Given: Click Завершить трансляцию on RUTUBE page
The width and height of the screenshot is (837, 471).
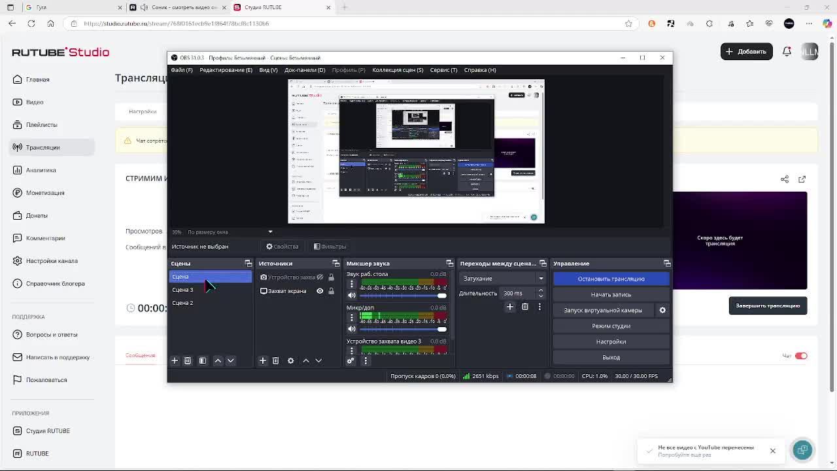Looking at the screenshot, I should tap(768, 305).
